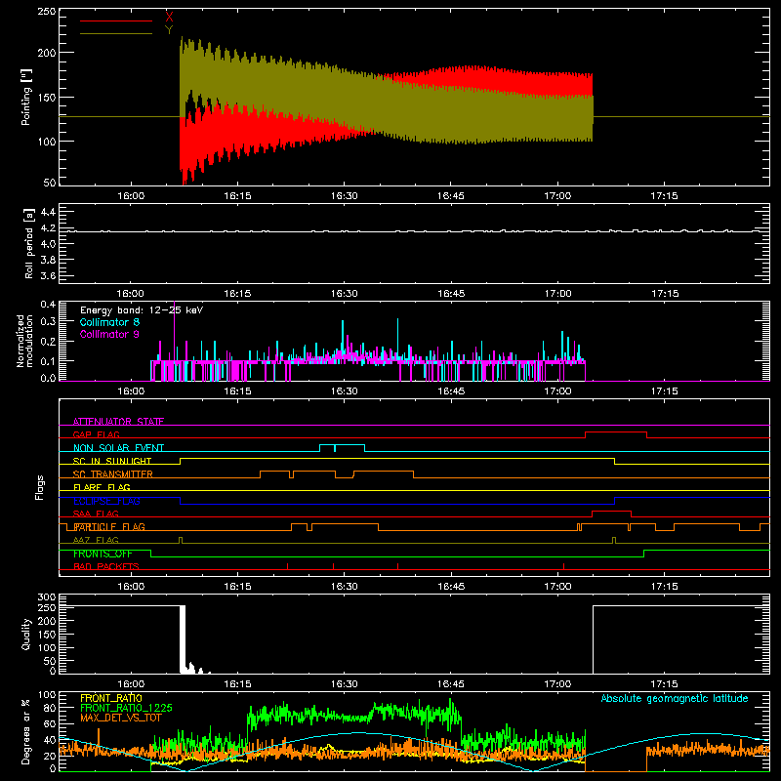Viewport: 781px width, 781px height.
Task: Click the olive Y legend line
Action: point(116,34)
